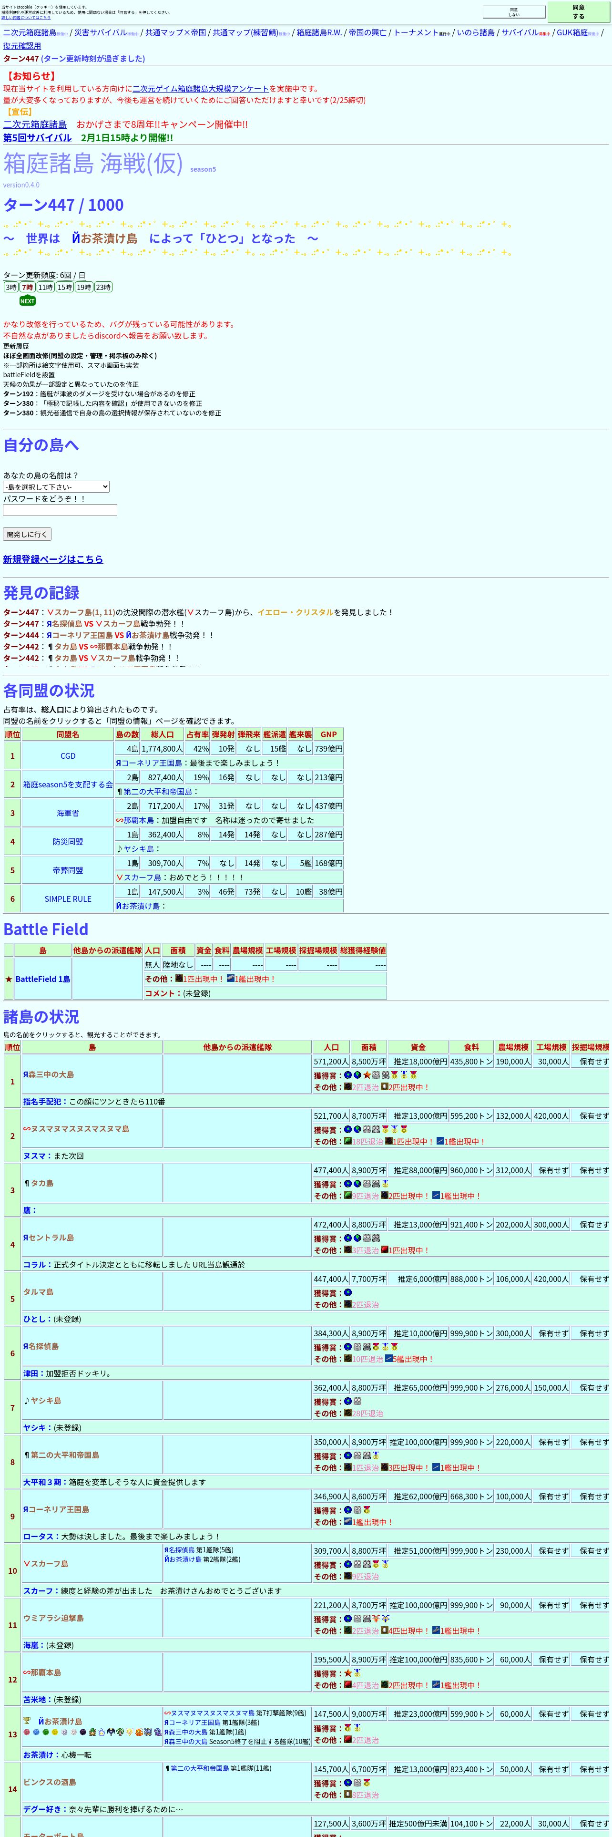Click ship icon in Яコーネリア王国島's 1艦出現中
The width and height of the screenshot is (612, 1837).
point(347,1522)
